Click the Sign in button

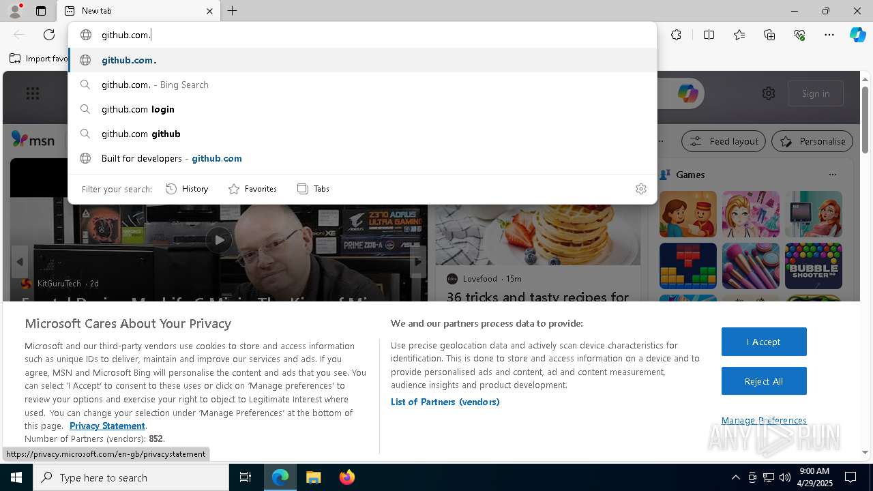click(x=816, y=93)
